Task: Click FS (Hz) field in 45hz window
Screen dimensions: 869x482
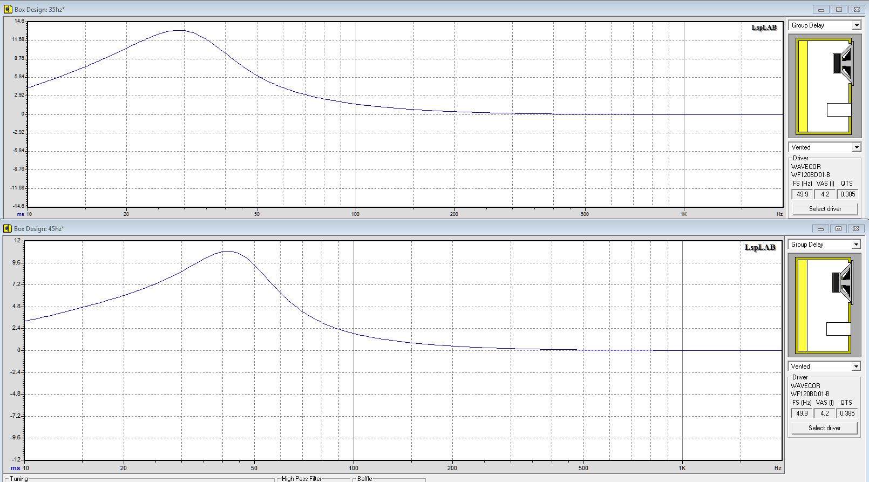Action: click(x=802, y=413)
